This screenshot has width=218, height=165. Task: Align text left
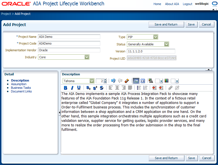pyautogui.click(x=110, y=88)
